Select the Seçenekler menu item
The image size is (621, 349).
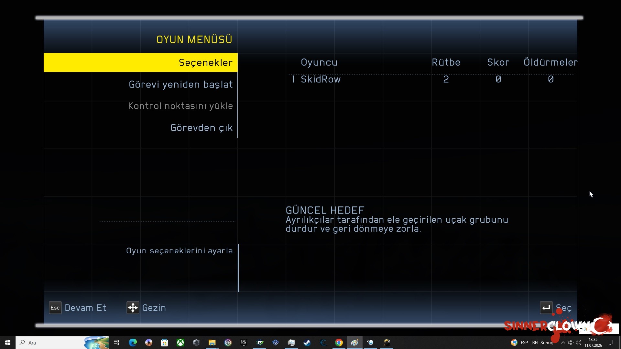coord(141,62)
